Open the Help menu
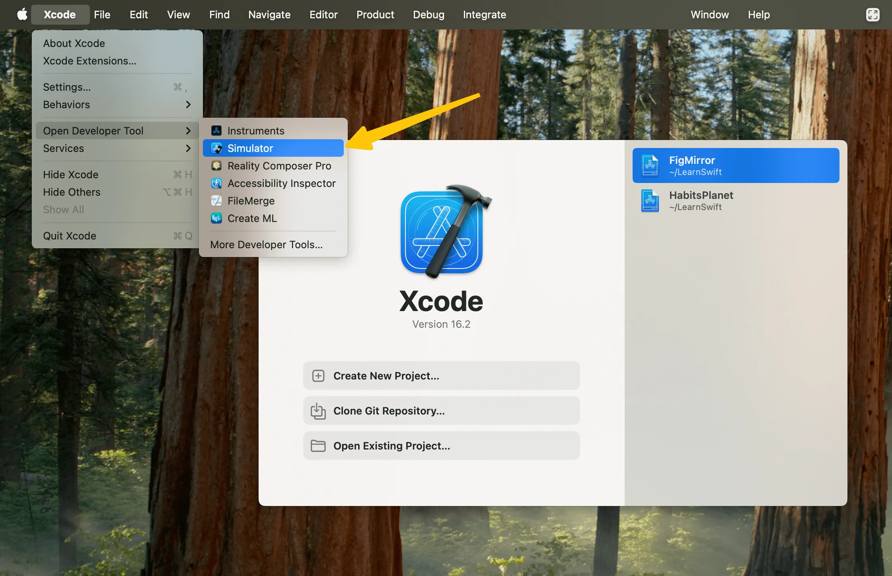Screen dimensions: 892x576 758,15
